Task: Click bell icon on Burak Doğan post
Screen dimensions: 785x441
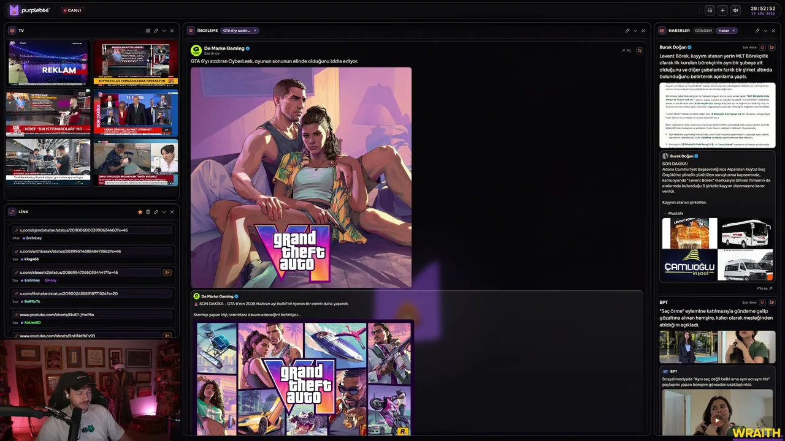Action: (x=762, y=47)
